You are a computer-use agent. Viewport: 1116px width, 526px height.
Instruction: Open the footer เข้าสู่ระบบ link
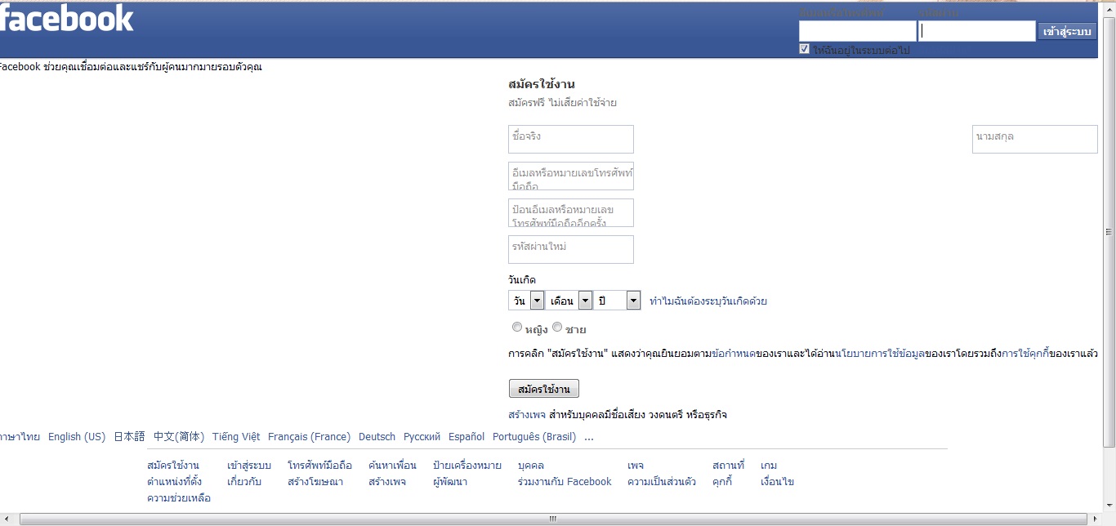pos(249,466)
